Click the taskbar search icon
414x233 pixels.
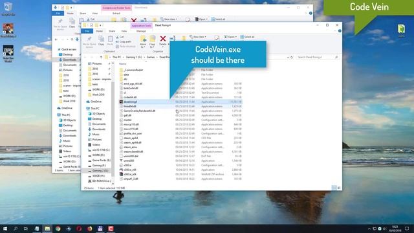[16, 228]
